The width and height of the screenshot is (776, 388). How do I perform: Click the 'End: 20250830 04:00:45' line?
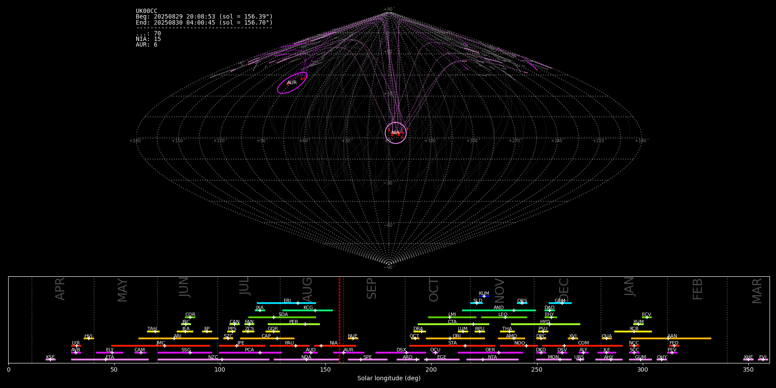tap(204, 22)
